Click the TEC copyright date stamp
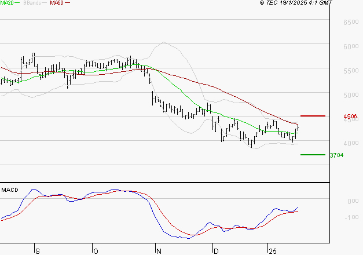 pos(296,2)
